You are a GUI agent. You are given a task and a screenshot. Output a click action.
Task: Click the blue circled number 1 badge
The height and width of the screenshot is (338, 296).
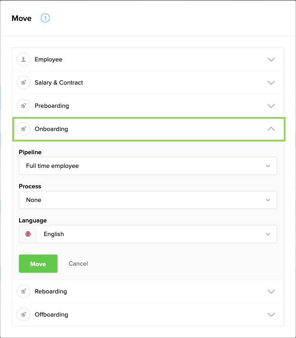[45, 18]
